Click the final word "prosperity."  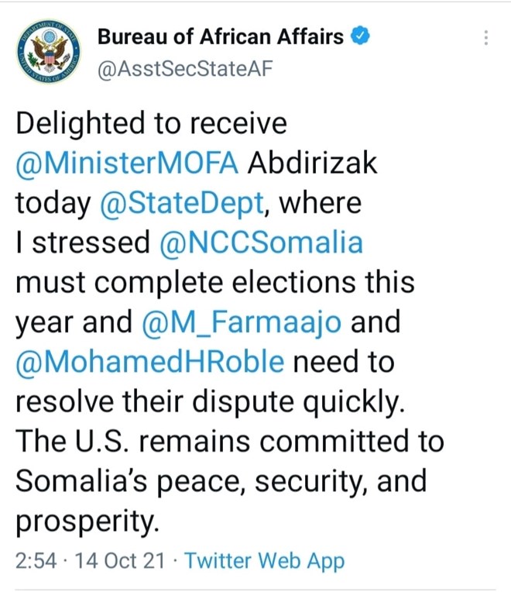(x=87, y=521)
